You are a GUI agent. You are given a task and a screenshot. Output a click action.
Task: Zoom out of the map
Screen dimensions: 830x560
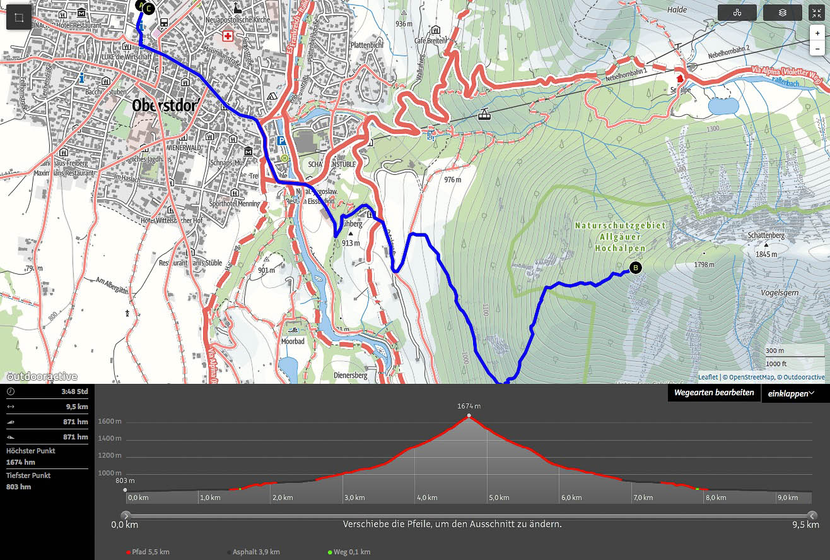click(817, 49)
